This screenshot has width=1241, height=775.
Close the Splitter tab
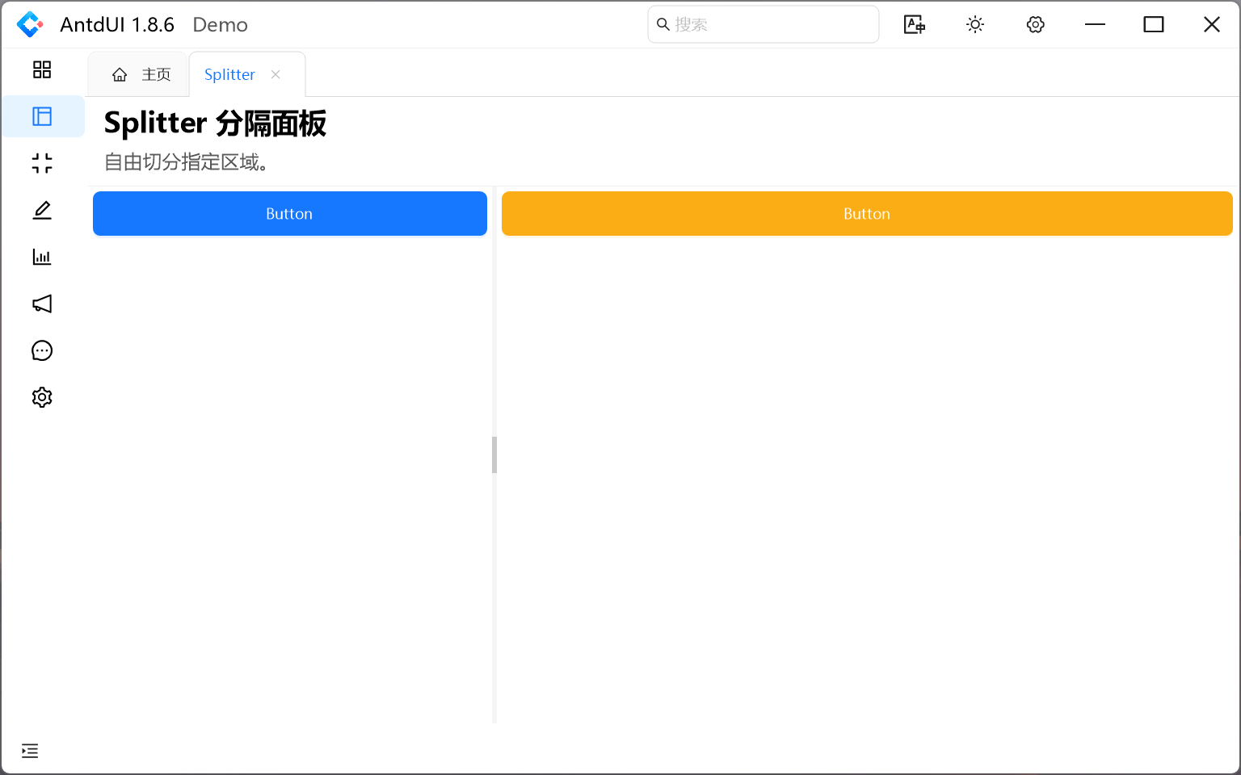coord(276,74)
